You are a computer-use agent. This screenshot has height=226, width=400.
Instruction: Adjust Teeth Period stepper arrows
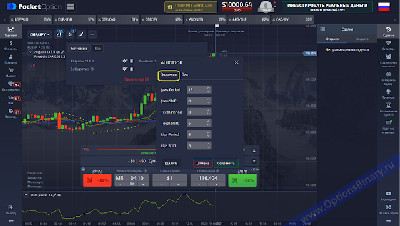click(x=208, y=112)
